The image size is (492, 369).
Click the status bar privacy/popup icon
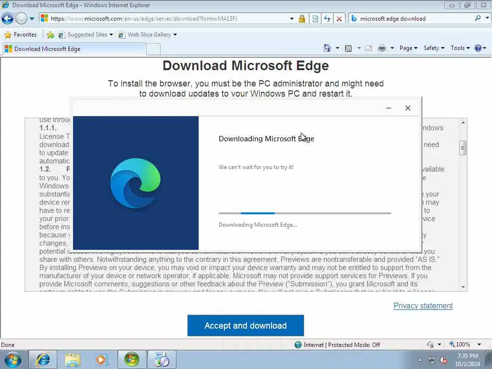coord(430,344)
